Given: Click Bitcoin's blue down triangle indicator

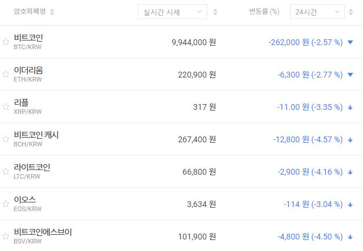Looking at the screenshot, I should tap(350, 42).
